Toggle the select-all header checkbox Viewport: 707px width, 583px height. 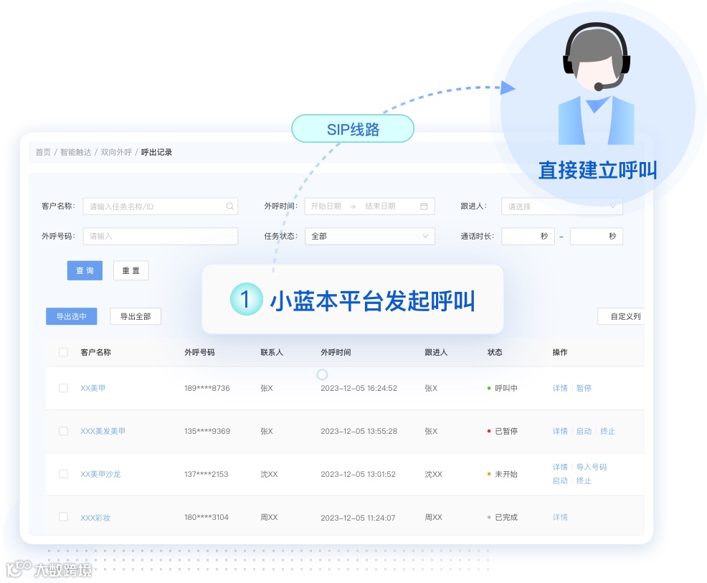(x=64, y=352)
